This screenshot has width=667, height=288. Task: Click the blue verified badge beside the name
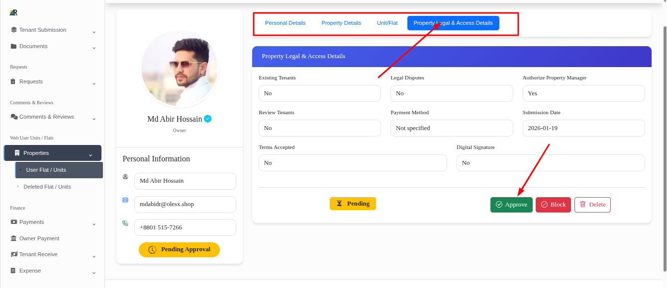208,119
